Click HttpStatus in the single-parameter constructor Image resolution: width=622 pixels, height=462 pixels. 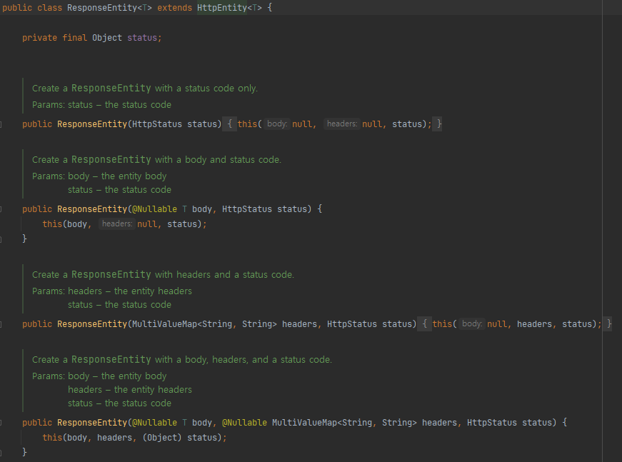pos(157,124)
